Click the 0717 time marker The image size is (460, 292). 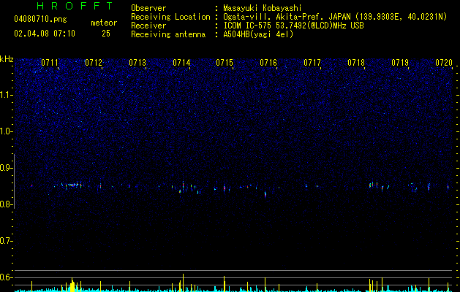312,63
